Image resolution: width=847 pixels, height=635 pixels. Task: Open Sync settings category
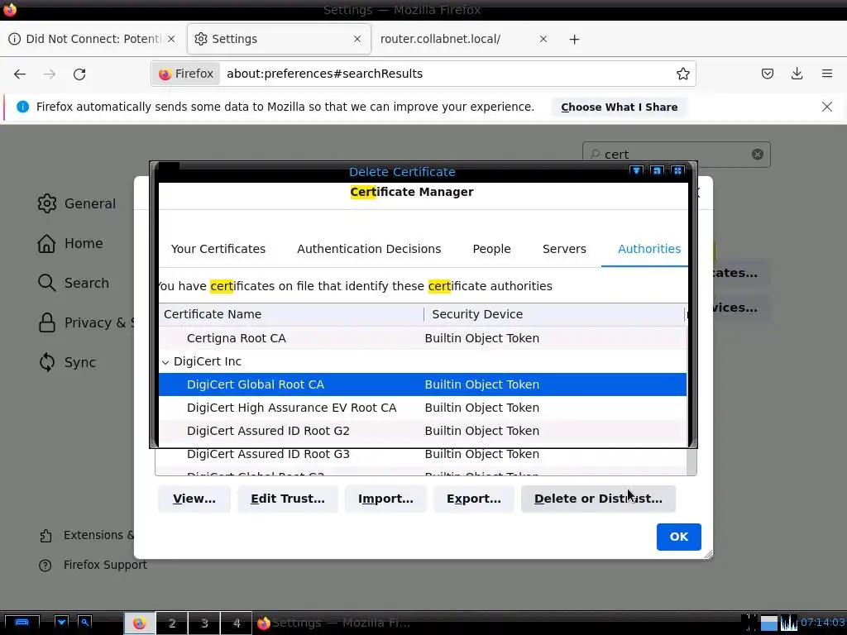67,362
